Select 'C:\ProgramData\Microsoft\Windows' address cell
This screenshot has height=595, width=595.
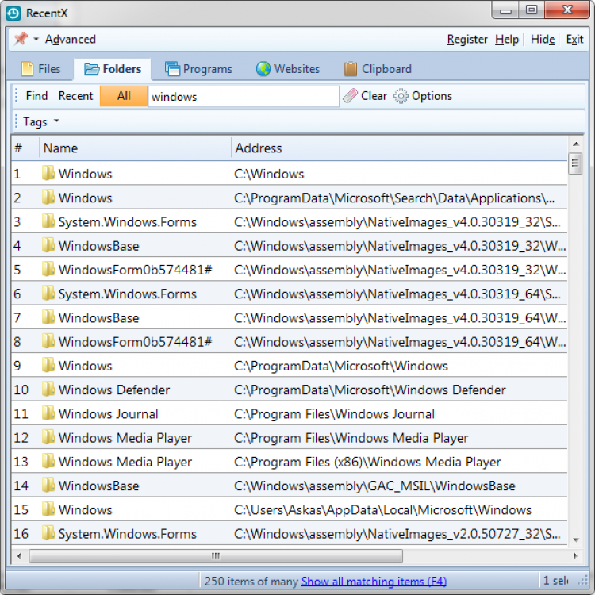click(x=341, y=366)
